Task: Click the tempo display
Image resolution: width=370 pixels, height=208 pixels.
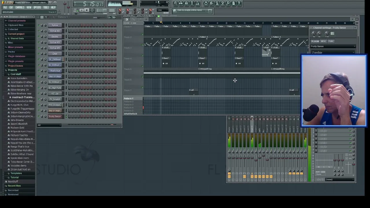Action: coord(101,10)
